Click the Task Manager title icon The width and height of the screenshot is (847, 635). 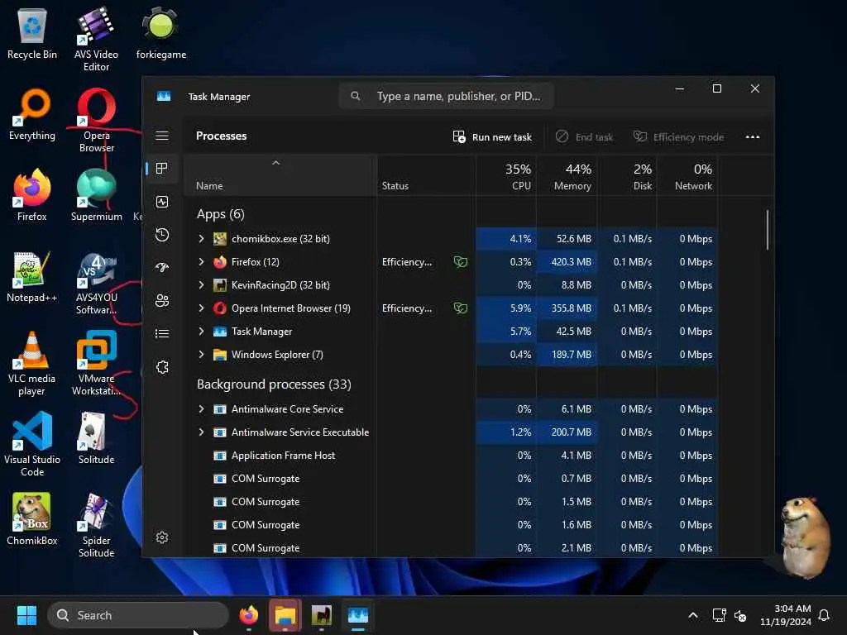[x=164, y=96]
